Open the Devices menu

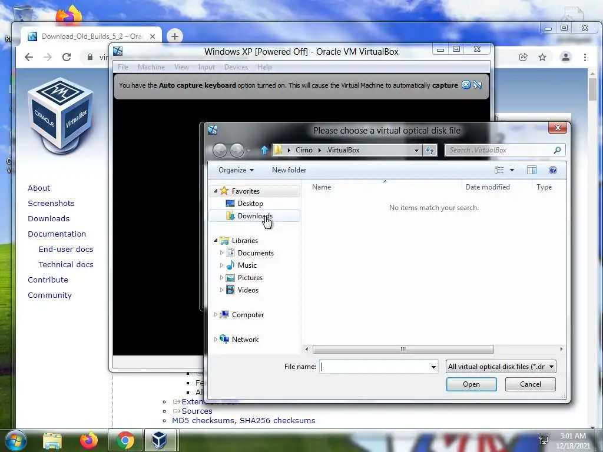(236, 67)
